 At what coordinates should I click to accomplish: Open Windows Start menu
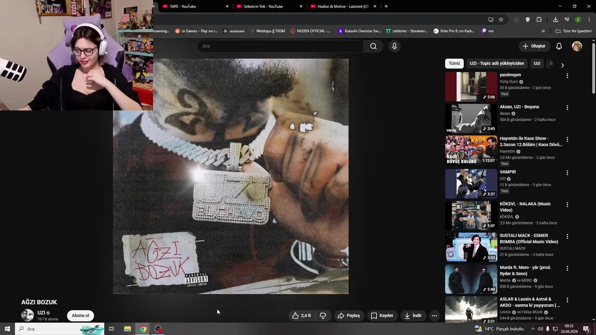(x=7, y=329)
